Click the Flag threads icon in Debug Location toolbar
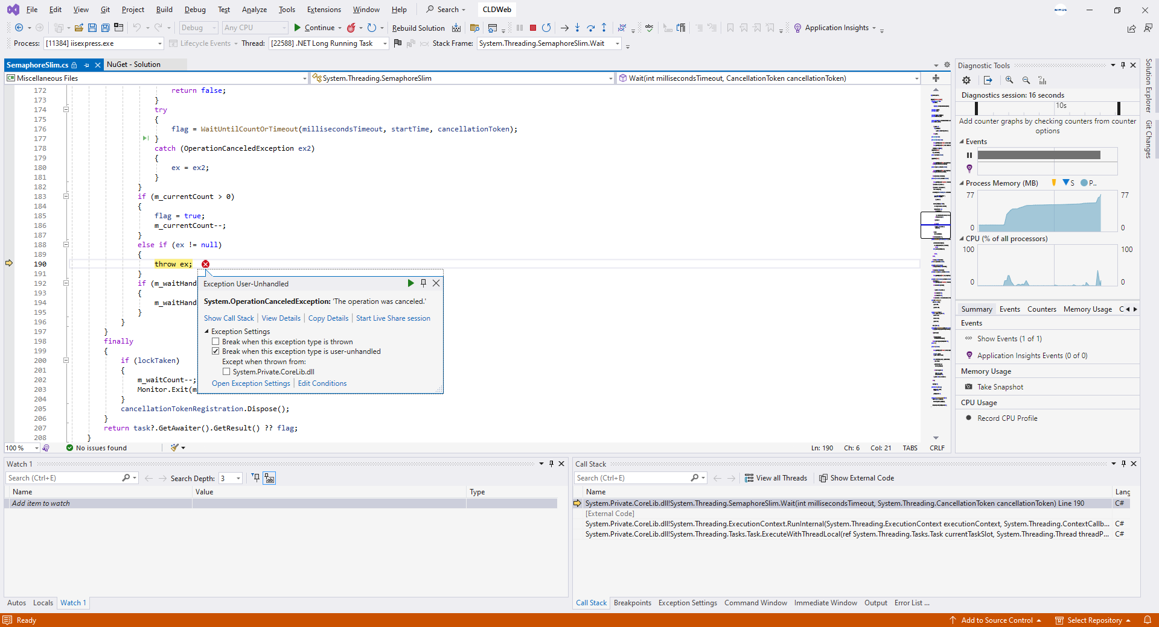Image resolution: width=1159 pixels, height=627 pixels. pyautogui.click(x=397, y=43)
